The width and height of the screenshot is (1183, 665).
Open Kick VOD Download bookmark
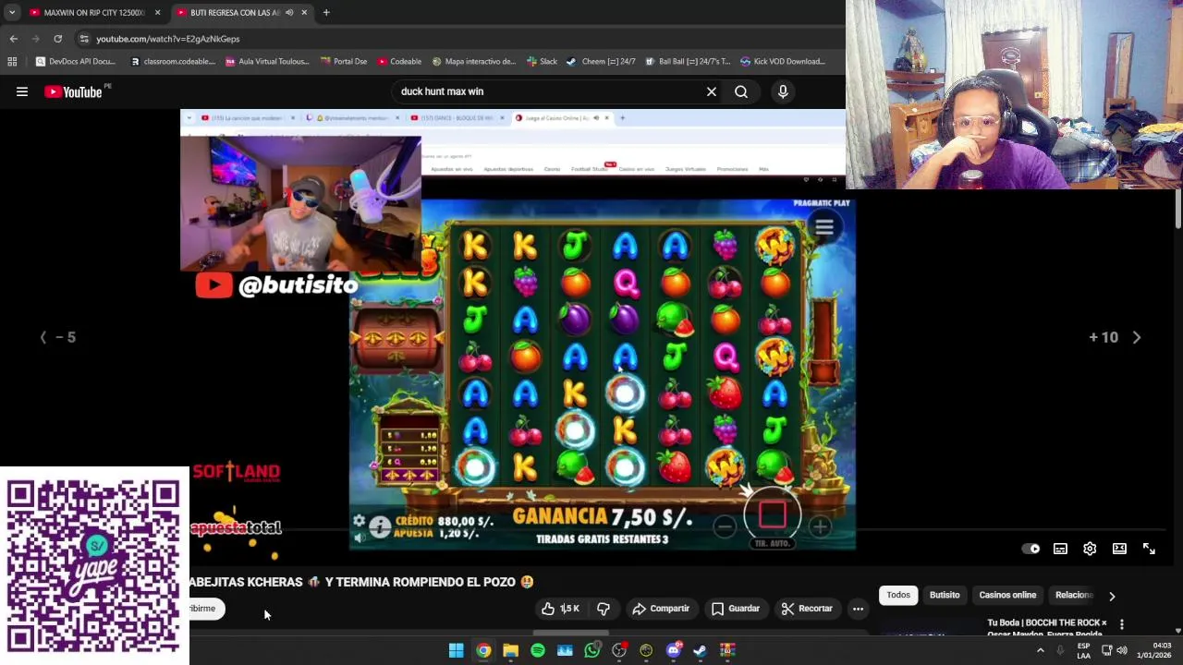(x=783, y=62)
